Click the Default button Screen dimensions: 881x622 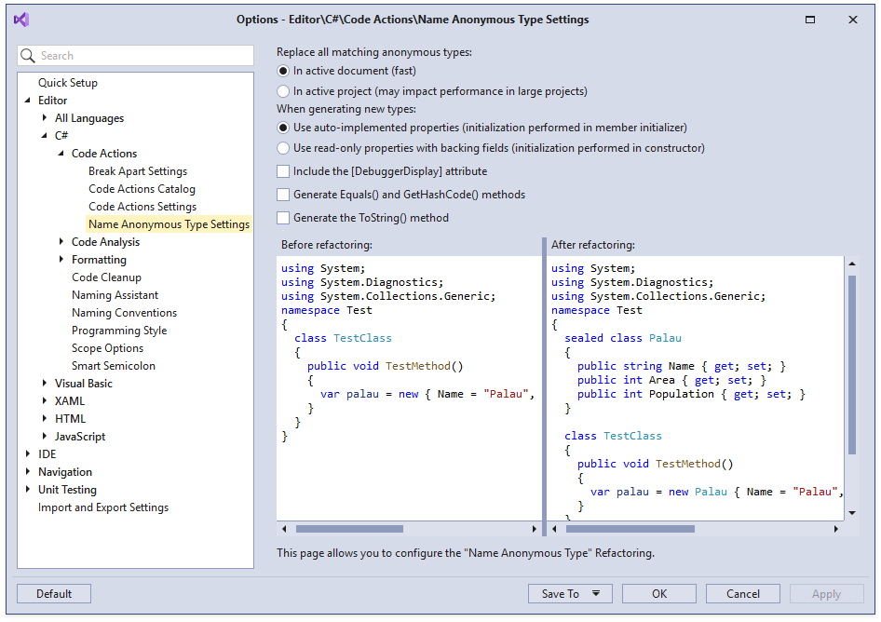54,593
